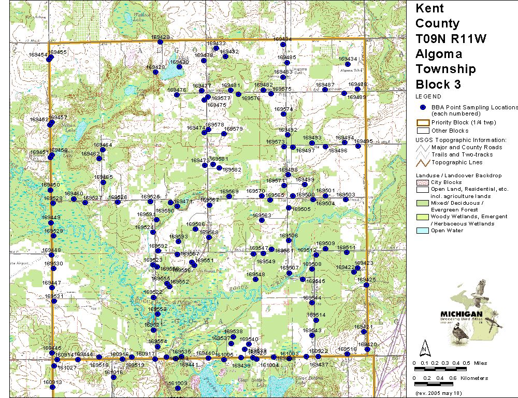
Task: Click the City Blocks color swatch
Action: (x=423, y=182)
